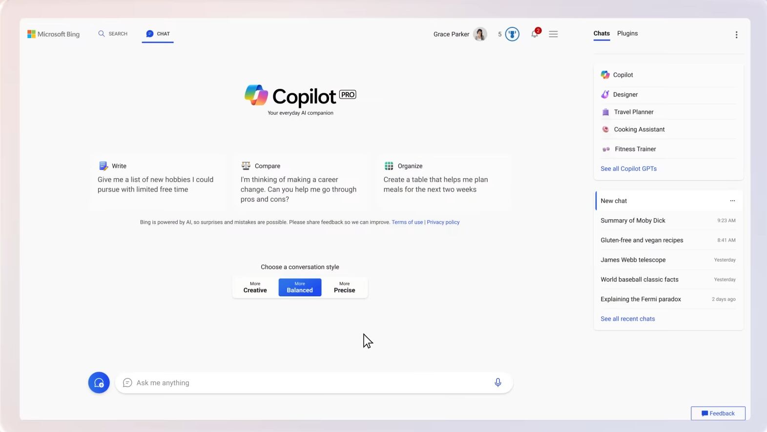
Task: Start a new topic with the blue chat button
Action: click(99, 383)
